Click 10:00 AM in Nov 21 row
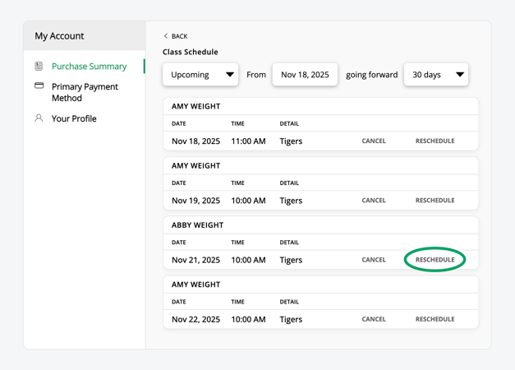Image resolution: width=515 pixels, height=370 pixels. coord(248,260)
